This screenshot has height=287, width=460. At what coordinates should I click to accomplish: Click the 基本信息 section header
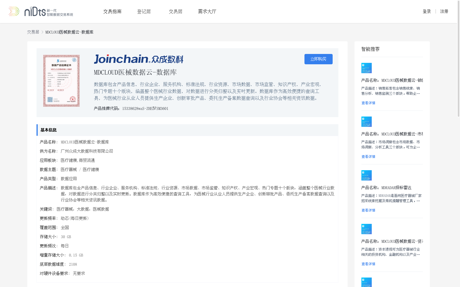coord(187,130)
